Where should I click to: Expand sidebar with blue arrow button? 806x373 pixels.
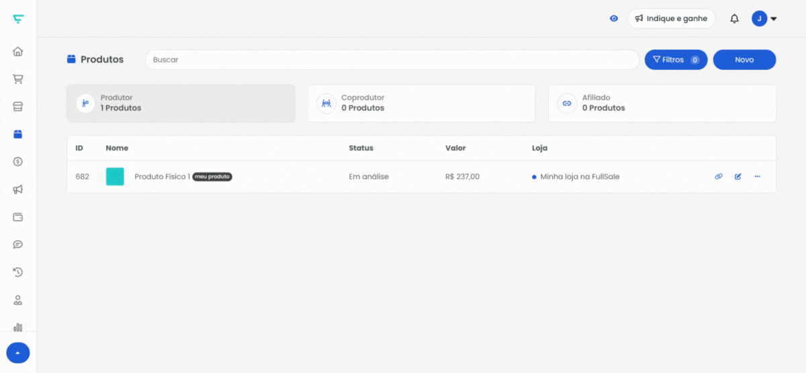[x=18, y=353]
